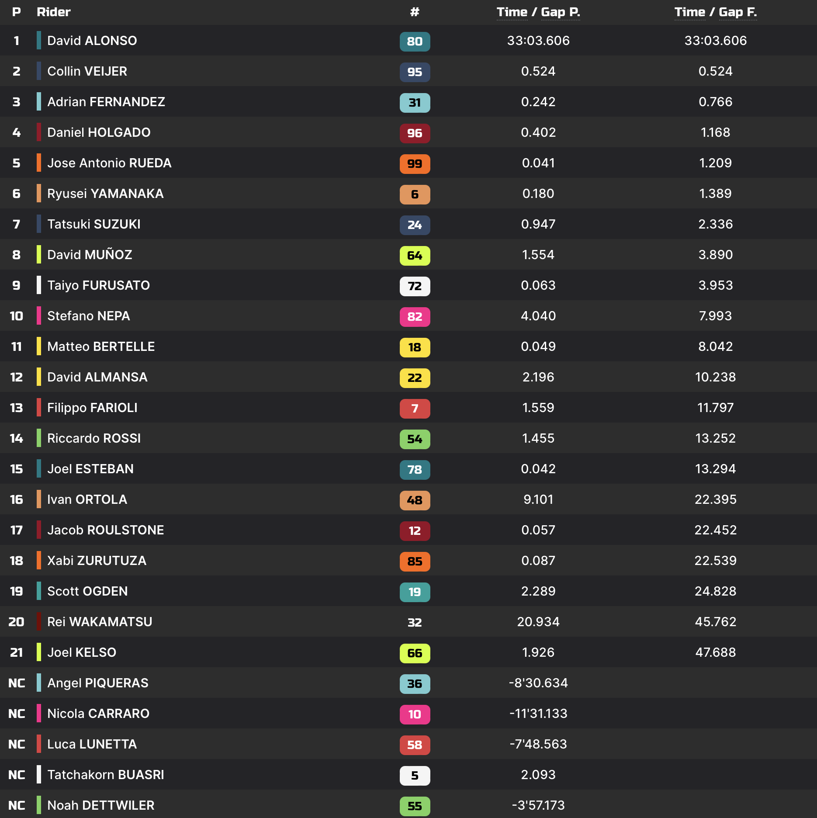The height and width of the screenshot is (818, 817).
Task: Select Tatsuki SUZUKI rider name
Action: (94, 224)
